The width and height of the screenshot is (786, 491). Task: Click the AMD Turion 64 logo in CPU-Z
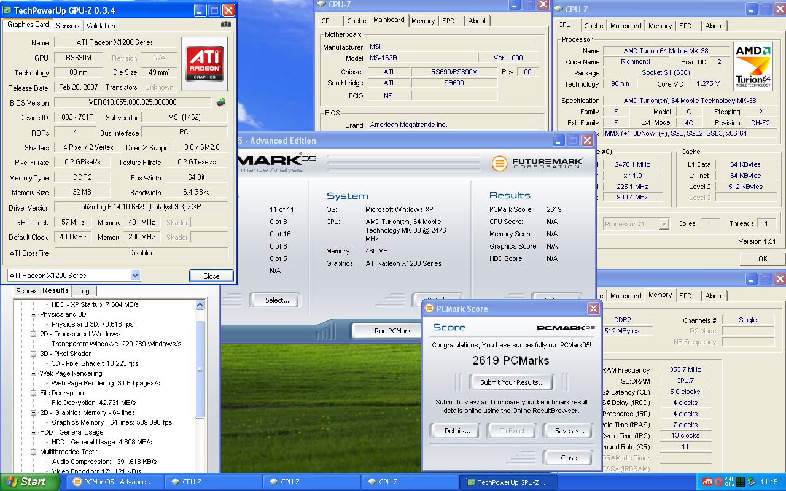[753, 66]
